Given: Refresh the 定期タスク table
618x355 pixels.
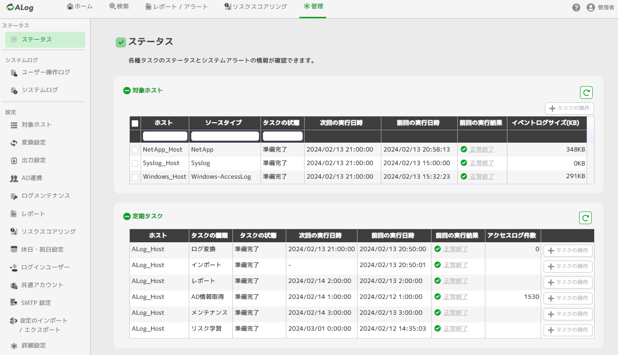Looking at the screenshot, I should click(x=586, y=217).
